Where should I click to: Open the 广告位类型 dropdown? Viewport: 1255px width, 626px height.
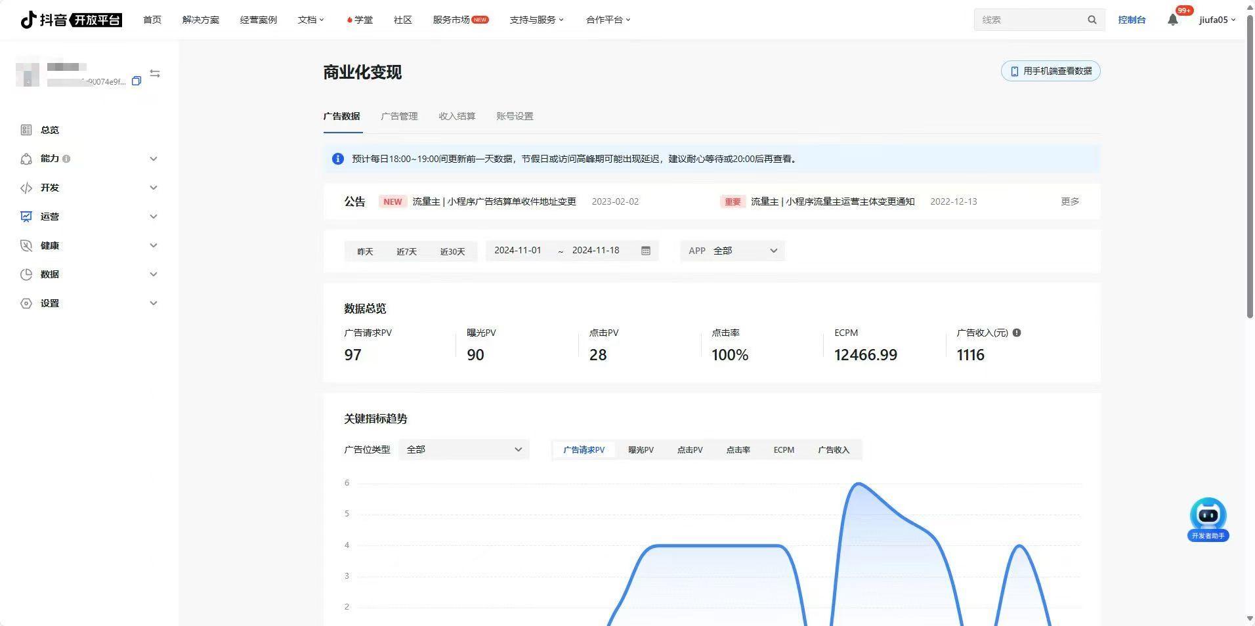pyautogui.click(x=463, y=449)
